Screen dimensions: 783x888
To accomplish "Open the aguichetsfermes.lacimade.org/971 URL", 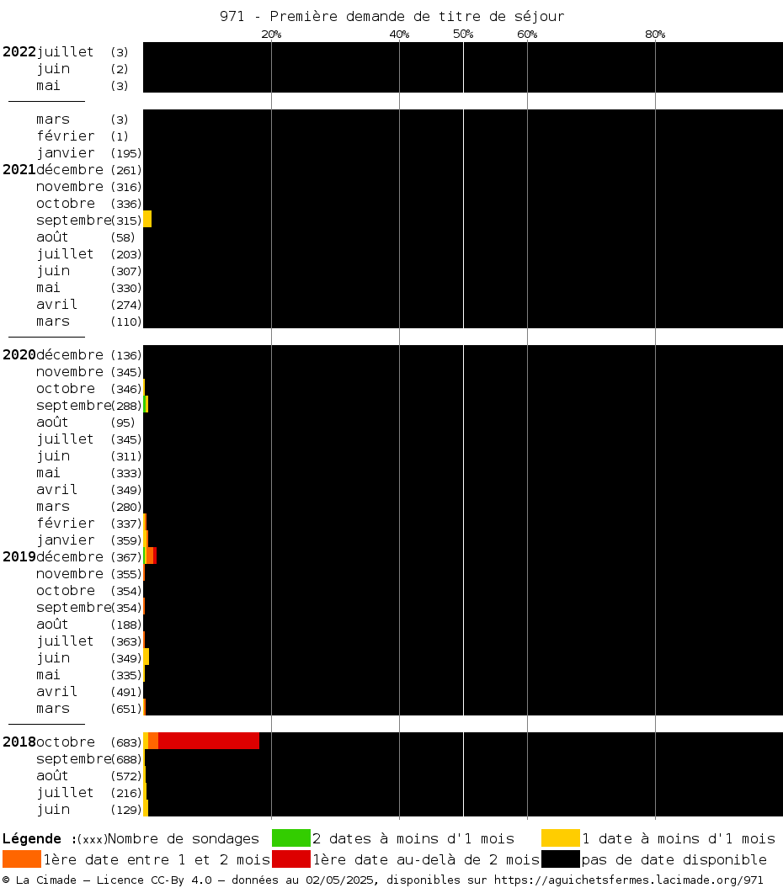I will [x=629, y=880].
